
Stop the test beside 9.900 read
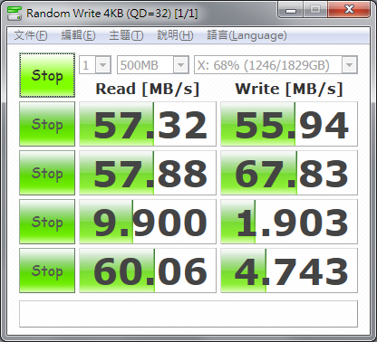(x=47, y=222)
